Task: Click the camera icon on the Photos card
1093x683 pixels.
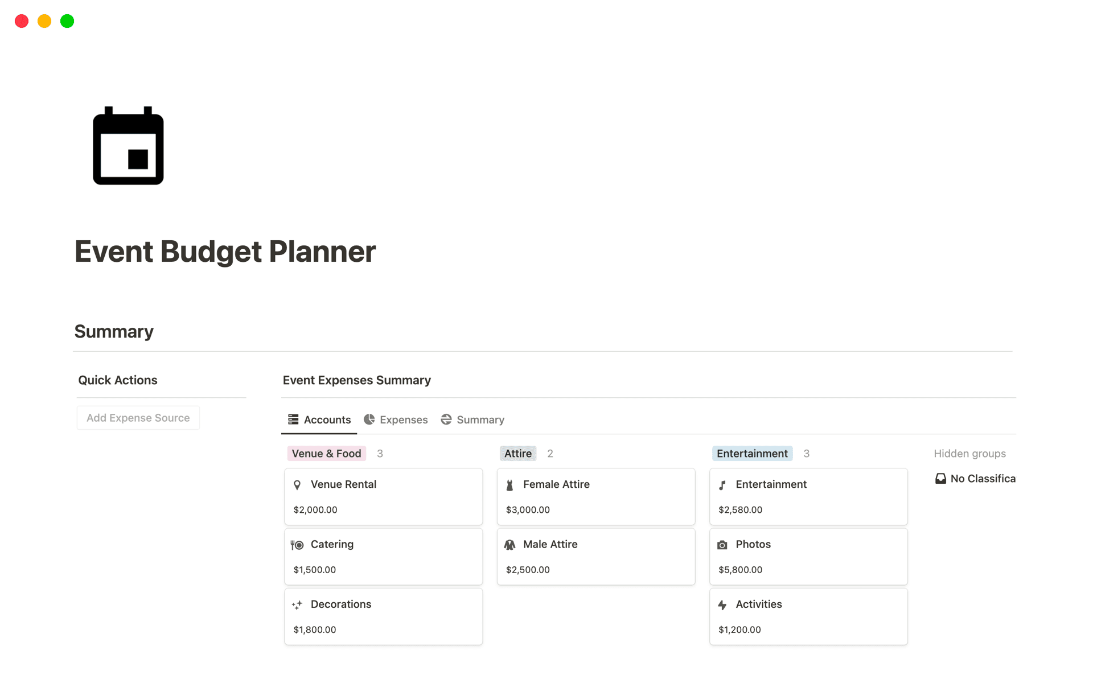Action: pyautogui.click(x=722, y=544)
